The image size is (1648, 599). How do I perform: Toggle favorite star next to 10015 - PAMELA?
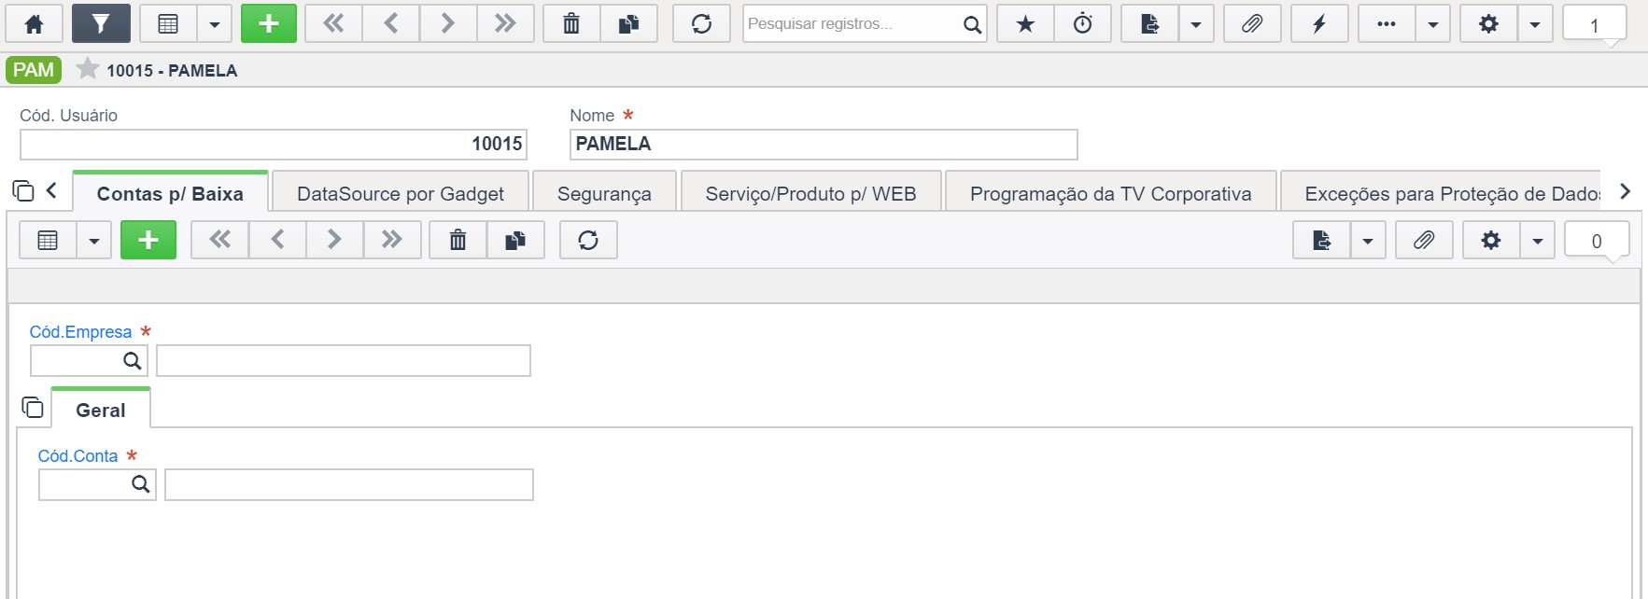coord(87,69)
